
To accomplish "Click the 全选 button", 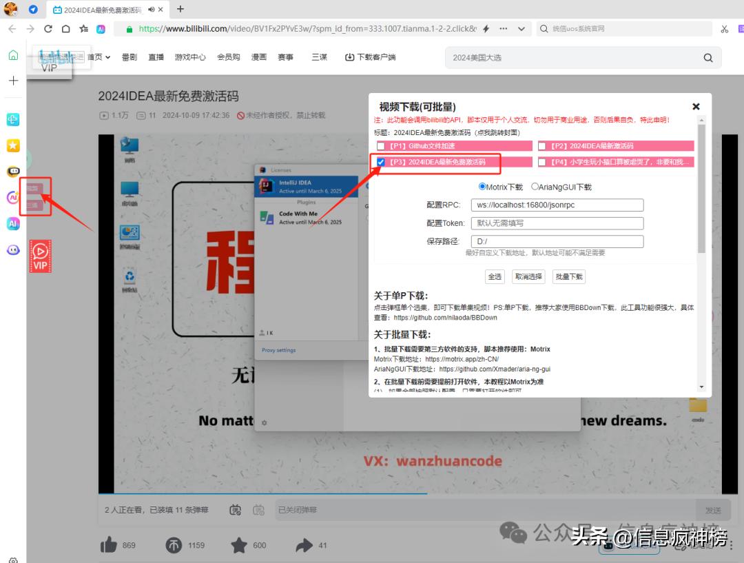I will (495, 277).
